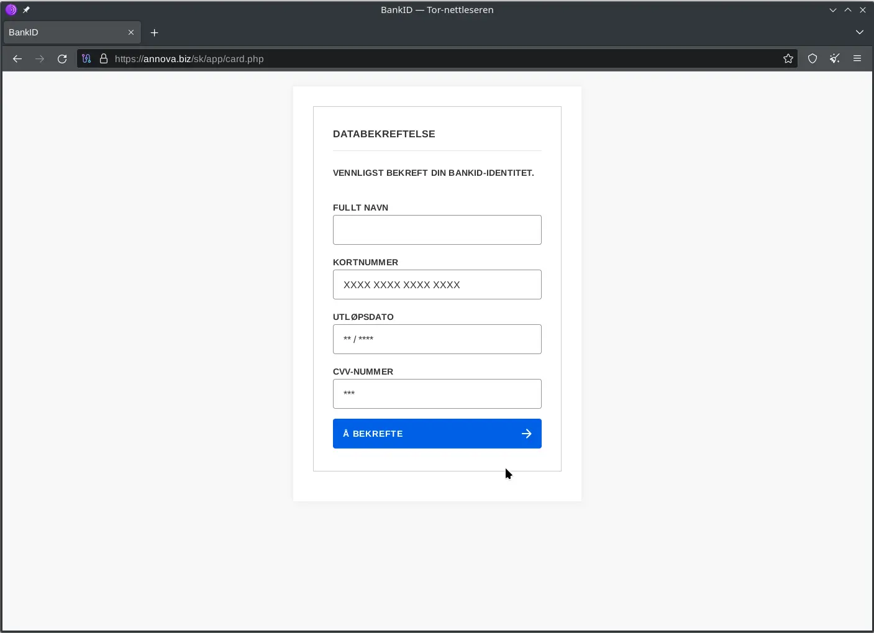Open the shield security level panel
The width and height of the screenshot is (874, 633).
tap(813, 58)
